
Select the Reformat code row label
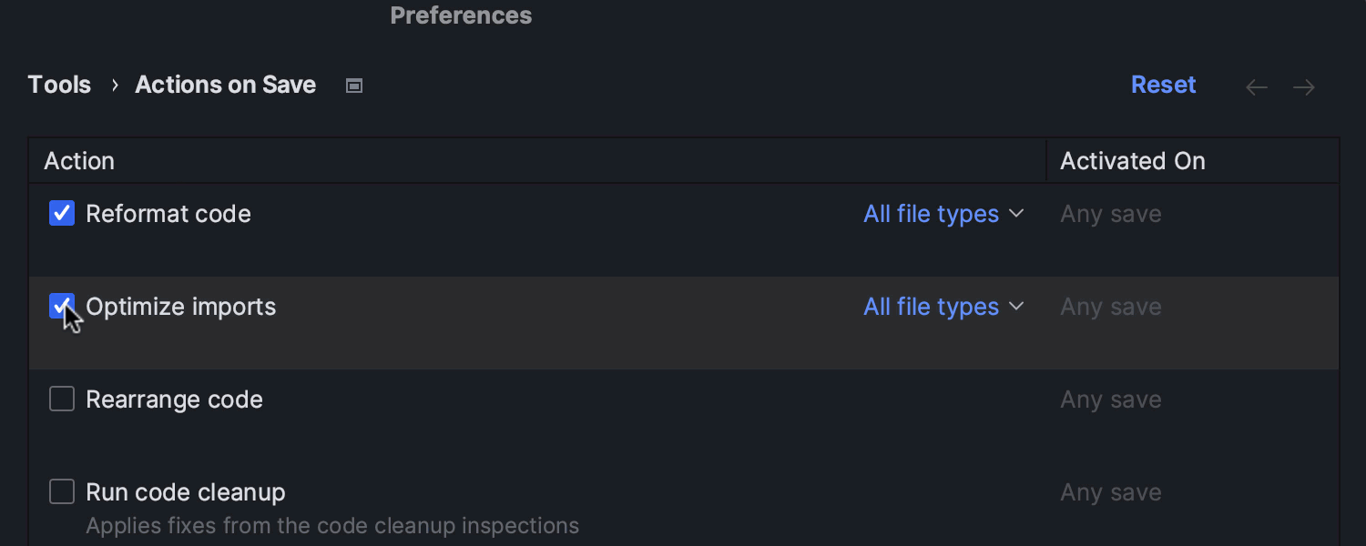coord(168,214)
